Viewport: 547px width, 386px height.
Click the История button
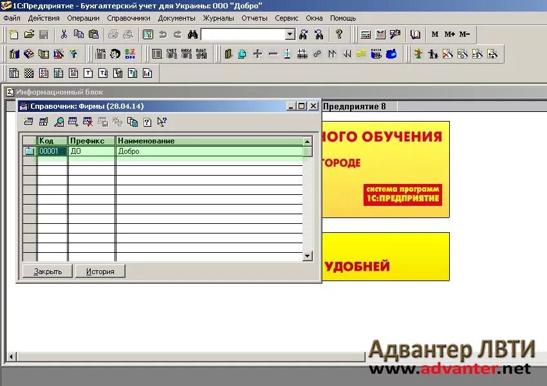tap(100, 271)
